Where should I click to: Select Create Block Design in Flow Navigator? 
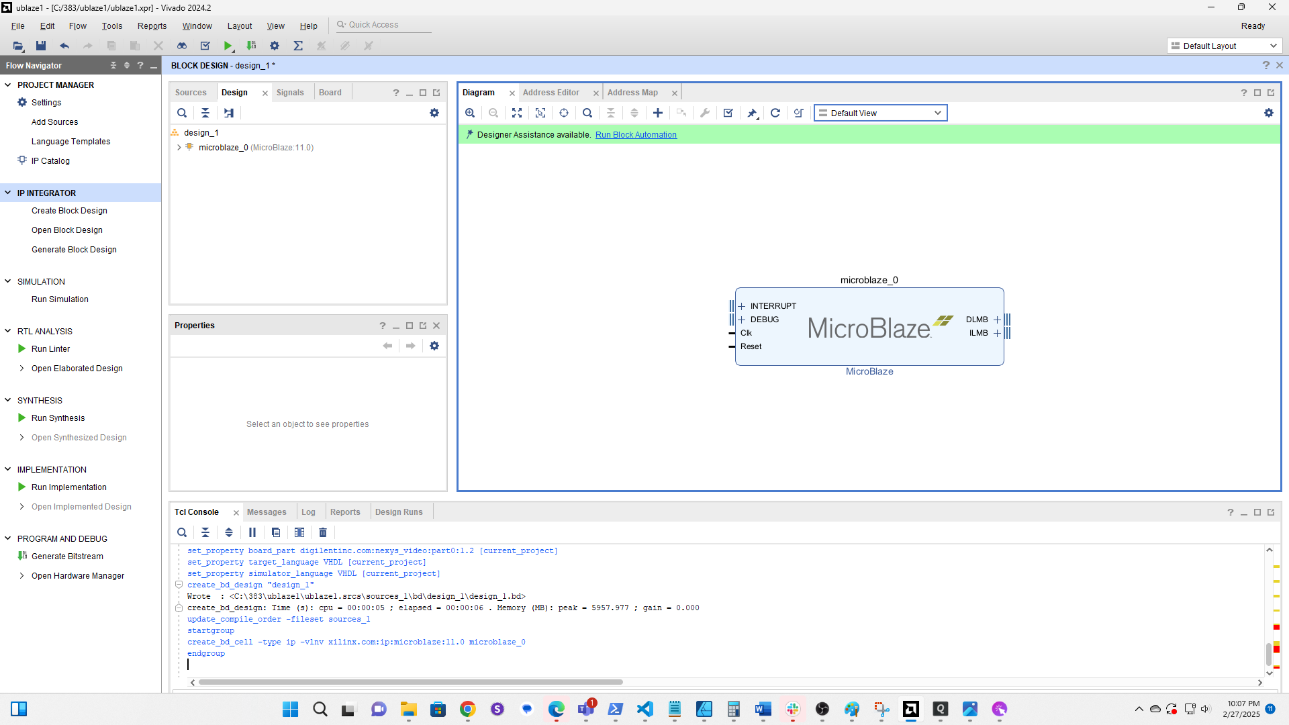tap(69, 210)
